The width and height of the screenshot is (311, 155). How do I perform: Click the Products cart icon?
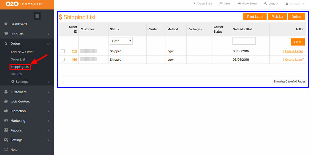coord(6,34)
